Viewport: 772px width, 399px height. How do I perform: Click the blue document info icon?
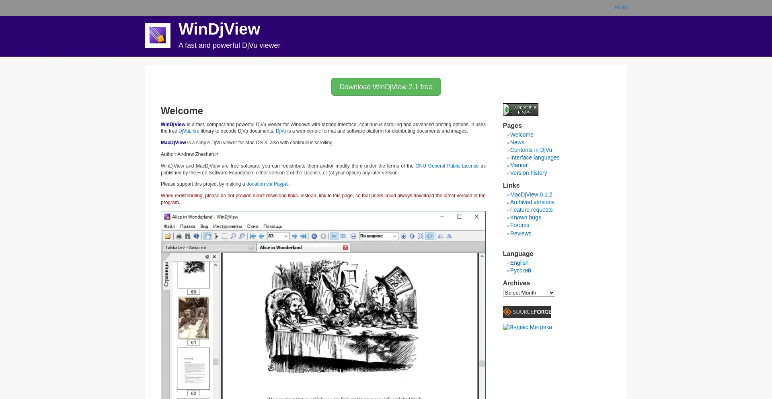pyautogui.click(x=196, y=236)
